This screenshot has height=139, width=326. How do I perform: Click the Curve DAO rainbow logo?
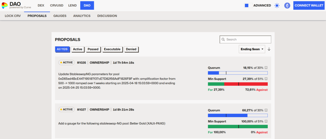[x=4, y=5]
